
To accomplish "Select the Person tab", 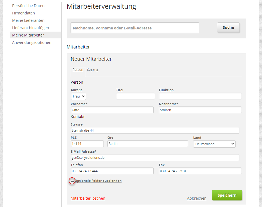I will [x=78, y=70].
